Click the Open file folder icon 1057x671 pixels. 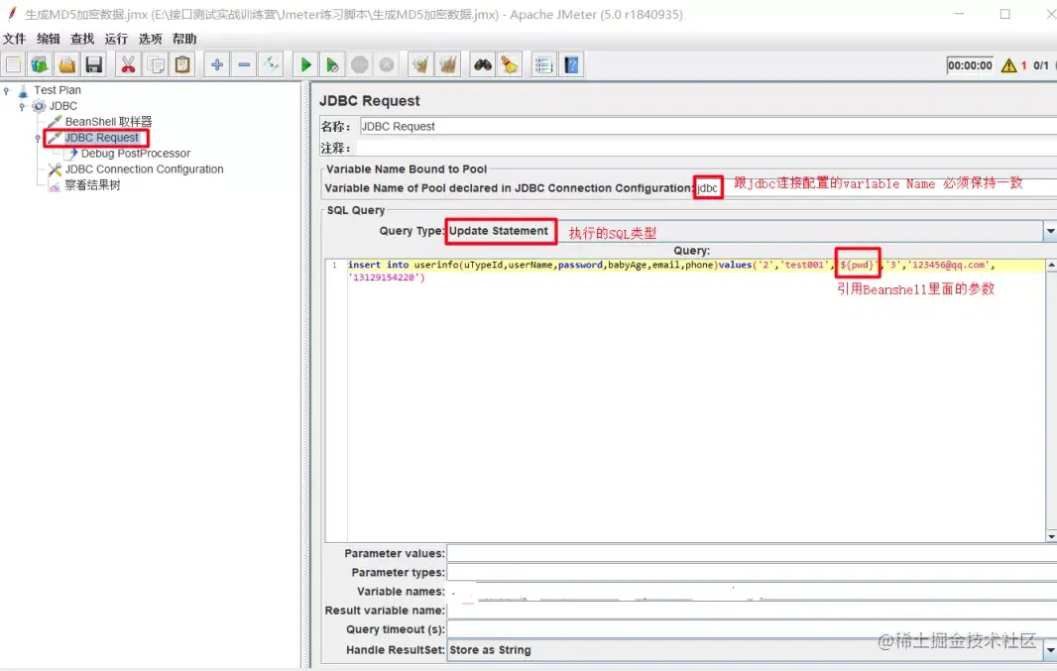click(66, 64)
